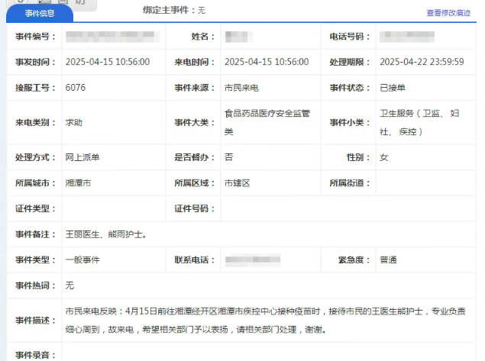Screen dimensions: 485x361
Task: Select 事件备注 text 王丽医生、熊雨护士
Action: [x=106, y=234]
